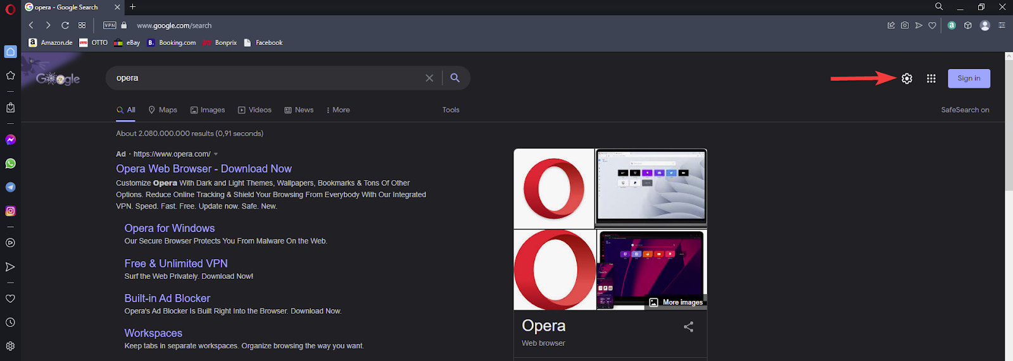The height and width of the screenshot is (361, 1013).
Task: Open the top-left Opera logo thumbnail
Action: pyautogui.click(x=554, y=188)
